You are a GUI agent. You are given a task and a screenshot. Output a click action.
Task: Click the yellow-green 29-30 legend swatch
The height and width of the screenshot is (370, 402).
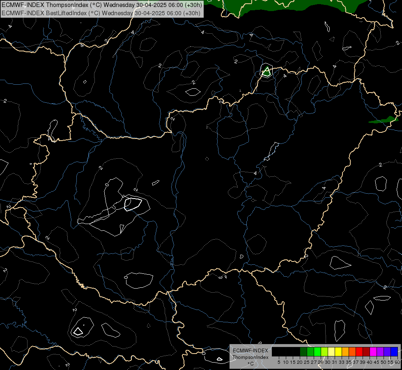[324, 351]
